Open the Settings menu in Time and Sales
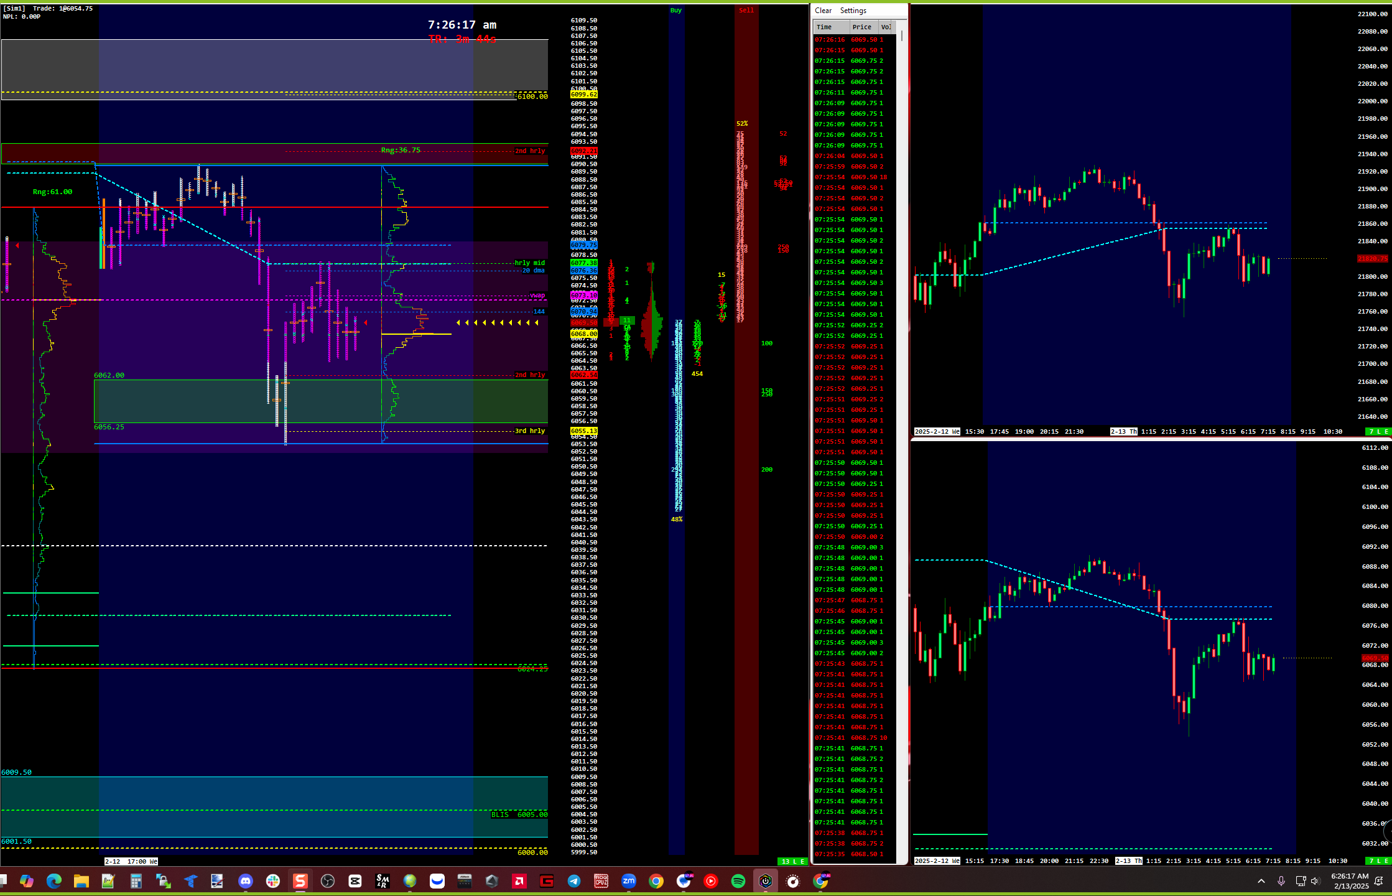Image resolution: width=1392 pixels, height=896 pixels. click(853, 11)
